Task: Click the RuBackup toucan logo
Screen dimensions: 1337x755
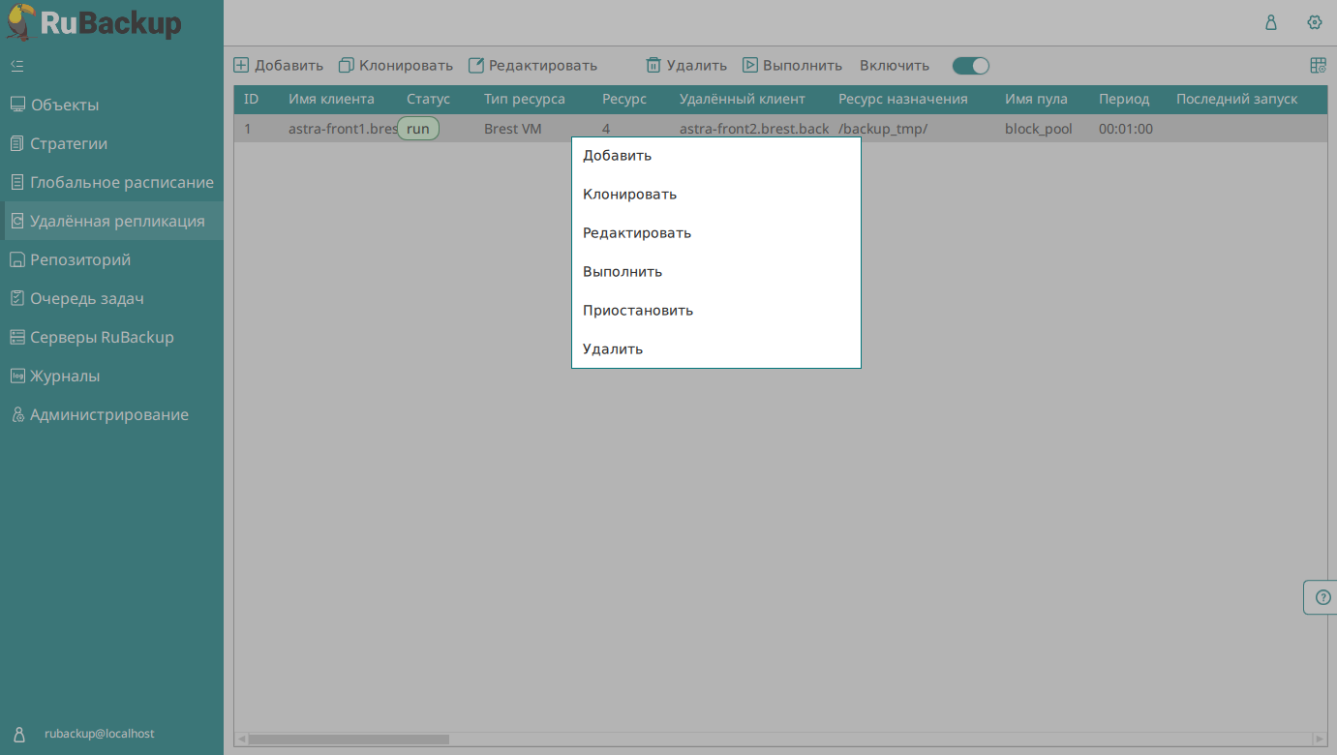Action: tap(21, 22)
